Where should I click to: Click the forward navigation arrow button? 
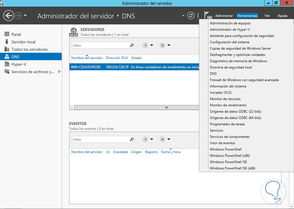(x=19, y=16)
